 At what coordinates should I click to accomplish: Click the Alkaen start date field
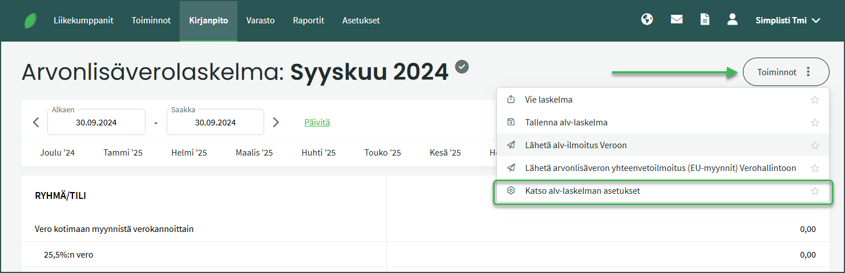pyautogui.click(x=96, y=123)
